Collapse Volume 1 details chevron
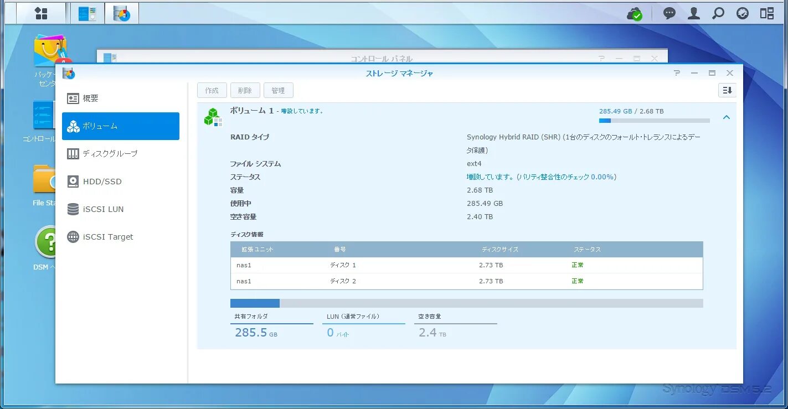This screenshot has height=409, width=788. click(727, 117)
